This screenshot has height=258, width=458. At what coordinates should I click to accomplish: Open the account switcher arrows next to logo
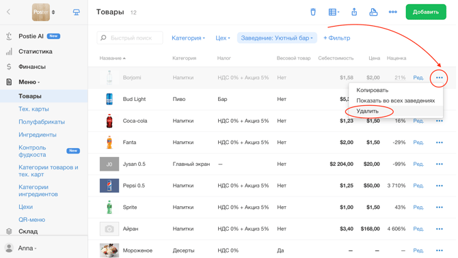coord(53,12)
